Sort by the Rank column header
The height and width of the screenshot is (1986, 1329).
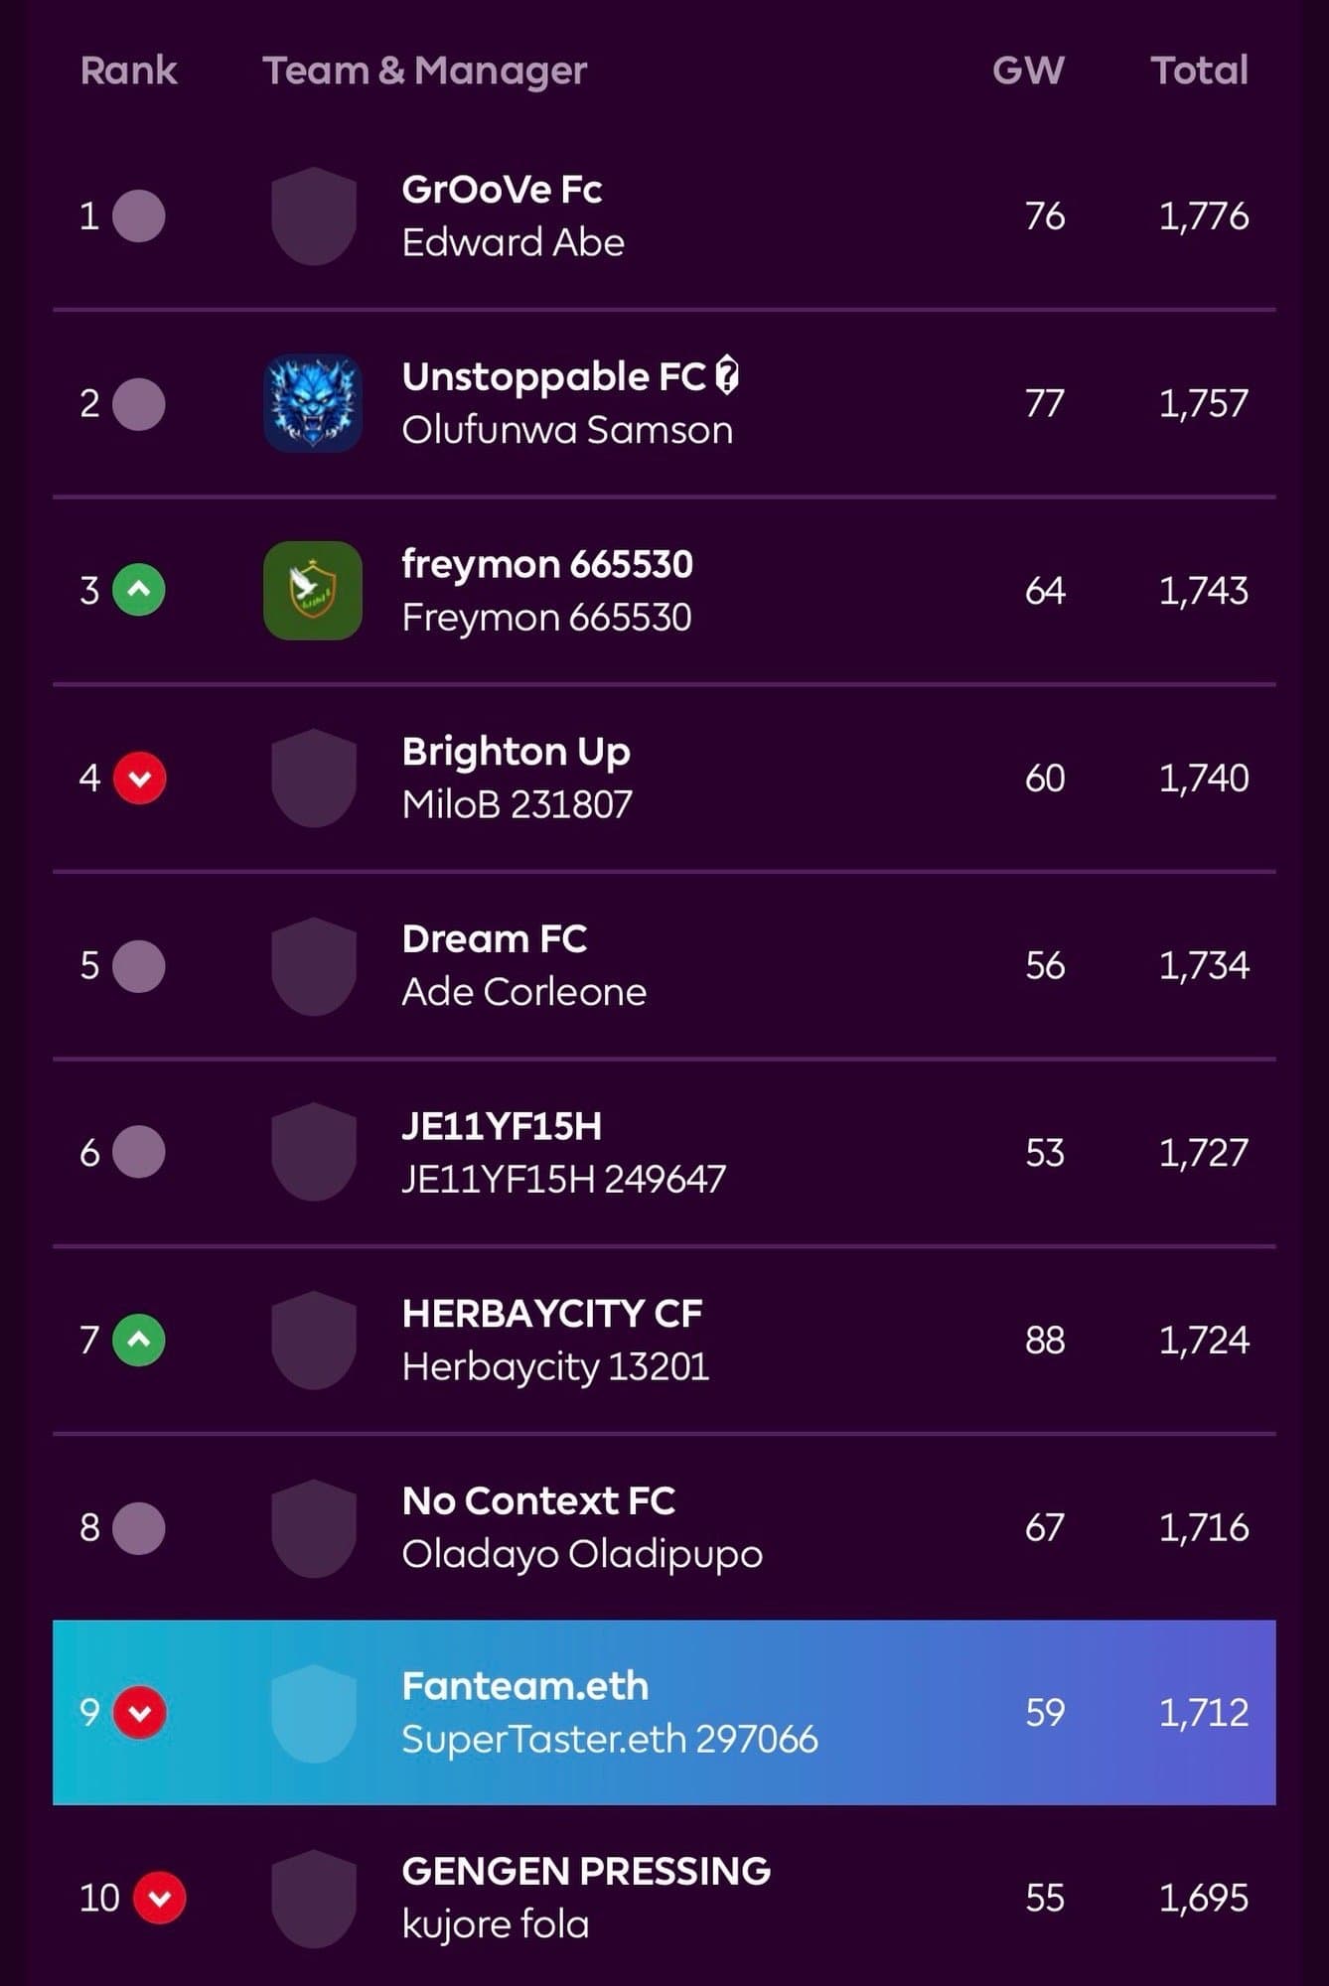tap(128, 71)
